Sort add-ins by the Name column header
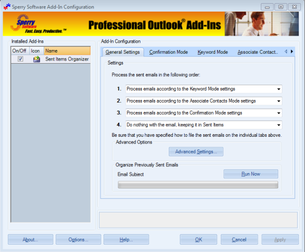The height and width of the screenshot is (252, 305). (67, 51)
